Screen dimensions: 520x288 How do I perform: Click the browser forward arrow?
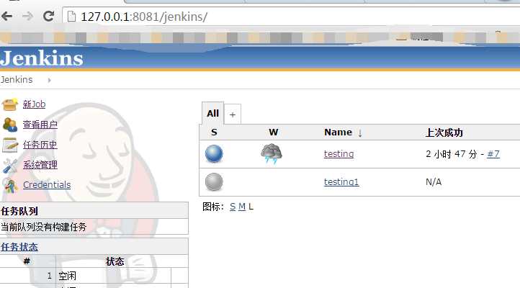pos(28,16)
